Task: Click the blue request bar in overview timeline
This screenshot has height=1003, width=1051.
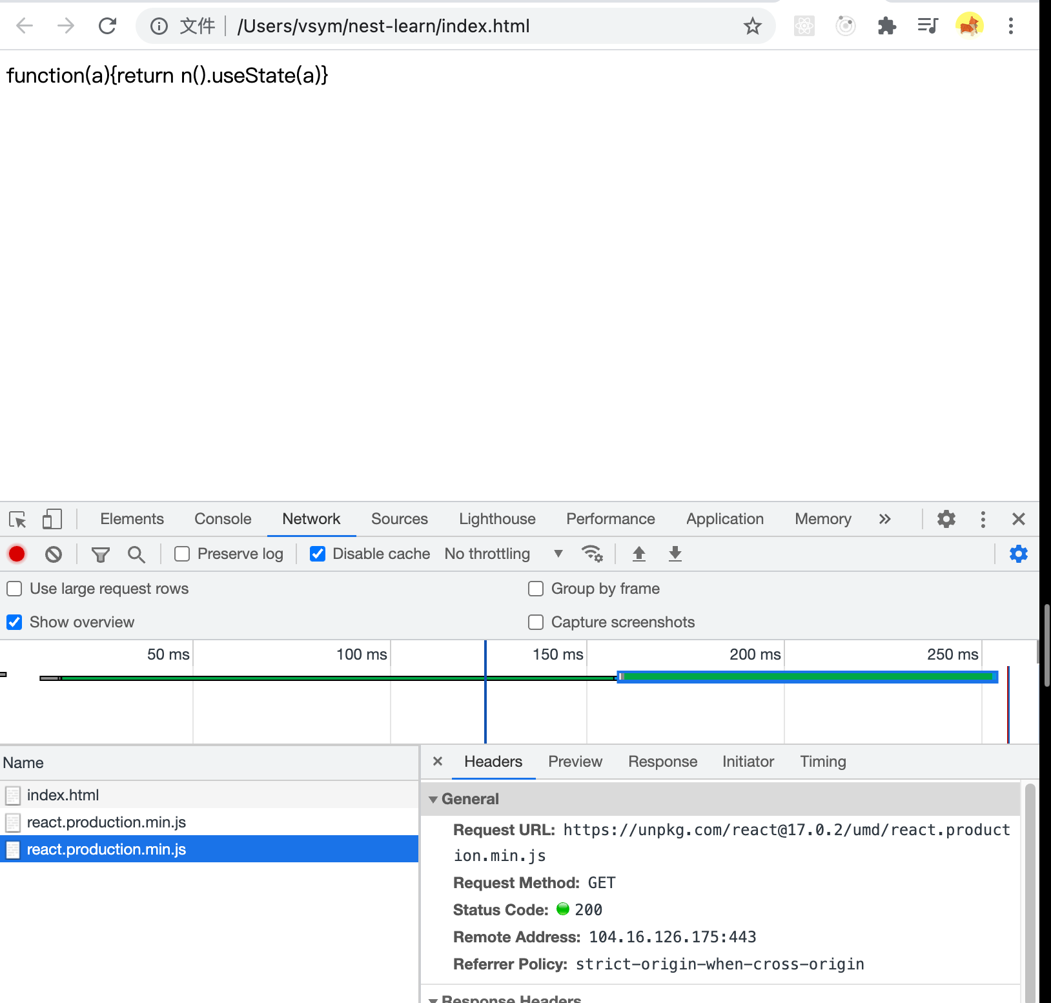Action: click(x=808, y=676)
